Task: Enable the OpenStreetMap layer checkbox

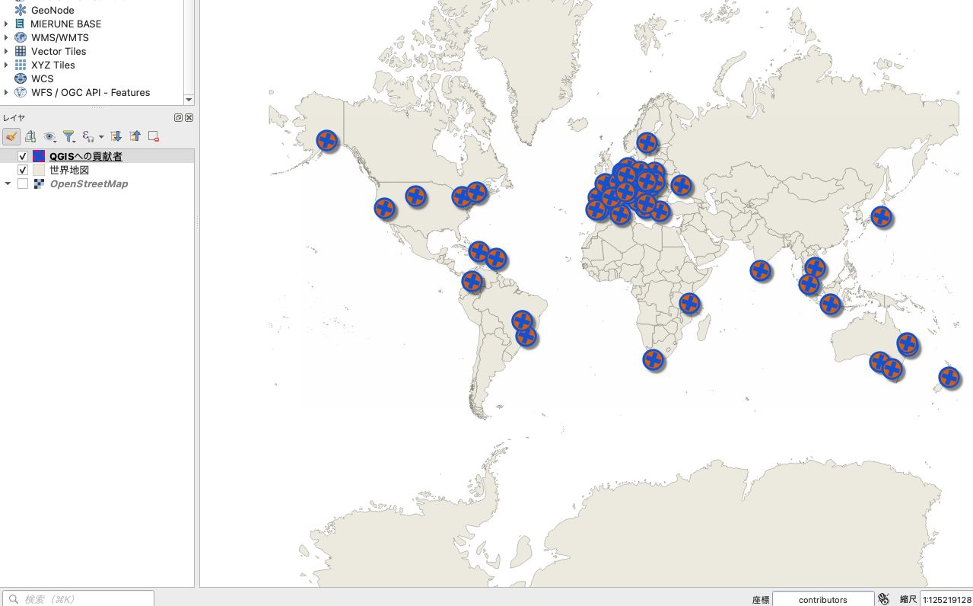Action: point(23,183)
